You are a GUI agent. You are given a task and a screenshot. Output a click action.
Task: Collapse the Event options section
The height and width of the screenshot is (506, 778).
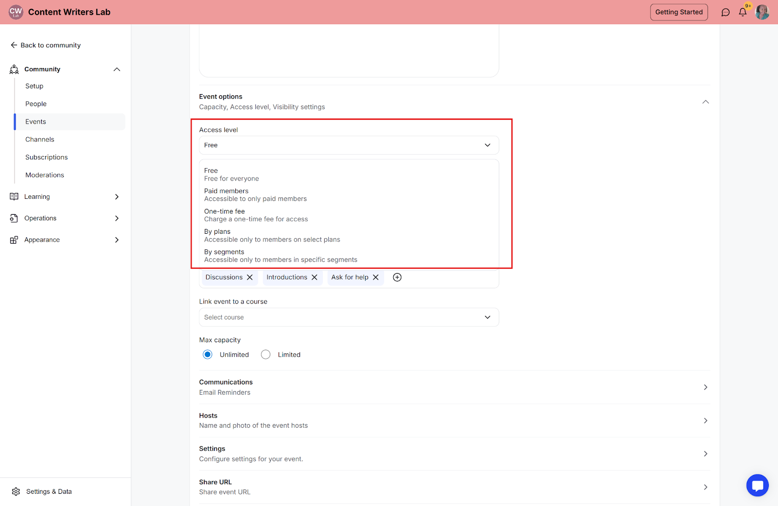click(x=706, y=102)
